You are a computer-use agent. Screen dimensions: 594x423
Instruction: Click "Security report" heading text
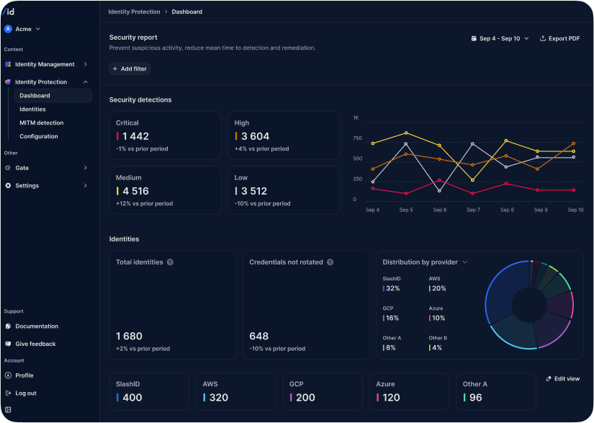133,37
